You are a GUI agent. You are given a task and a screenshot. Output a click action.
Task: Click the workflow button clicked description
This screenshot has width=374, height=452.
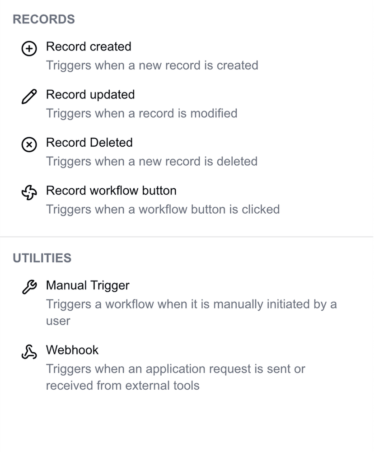163,210
